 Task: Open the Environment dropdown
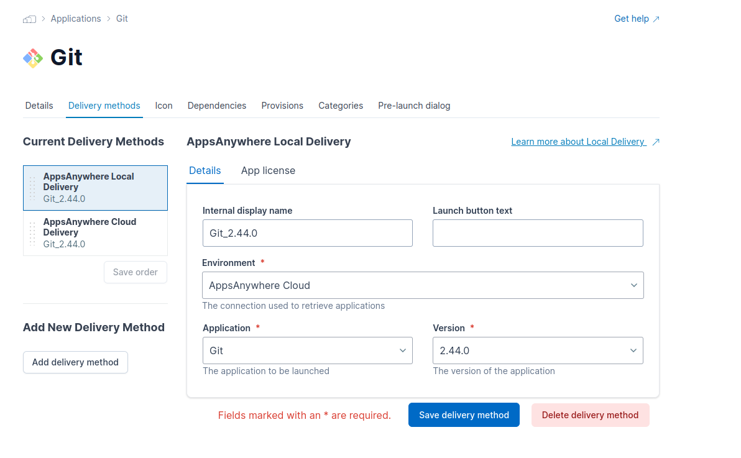point(423,285)
